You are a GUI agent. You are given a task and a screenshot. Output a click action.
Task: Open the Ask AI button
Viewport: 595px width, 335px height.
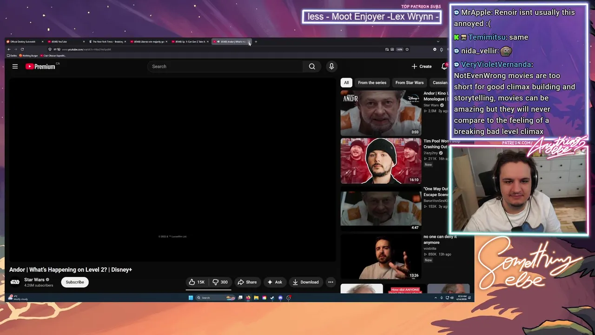(x=275, y=282)
